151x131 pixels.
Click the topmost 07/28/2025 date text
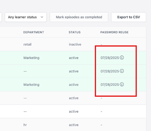tap(110, 58)
